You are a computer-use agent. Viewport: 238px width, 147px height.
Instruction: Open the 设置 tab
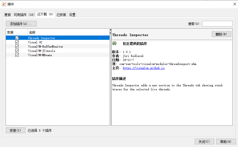pyautogui.click(x=72, y=15)
